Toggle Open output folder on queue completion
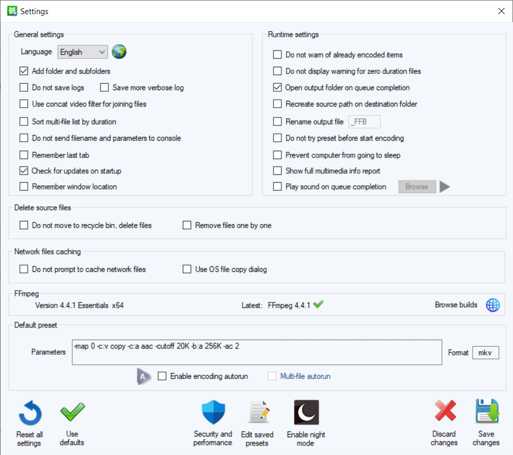Image resolution: width=513 pixels, height=455 pixels. [x=278, y=88]
